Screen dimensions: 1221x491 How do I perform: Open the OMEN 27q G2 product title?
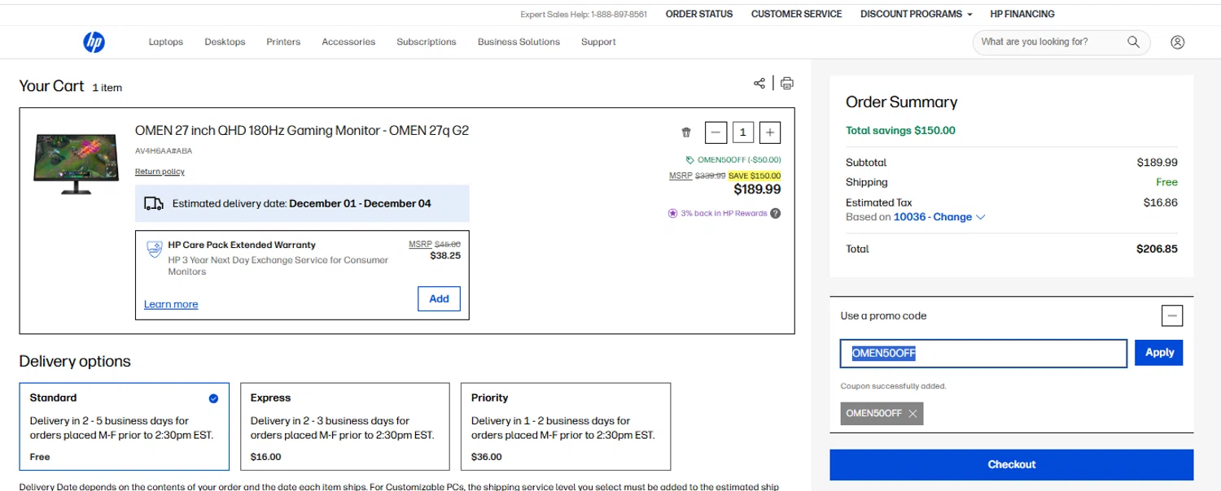click(x=302, y=130)
